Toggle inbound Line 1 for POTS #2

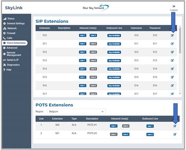click(114, 134)
